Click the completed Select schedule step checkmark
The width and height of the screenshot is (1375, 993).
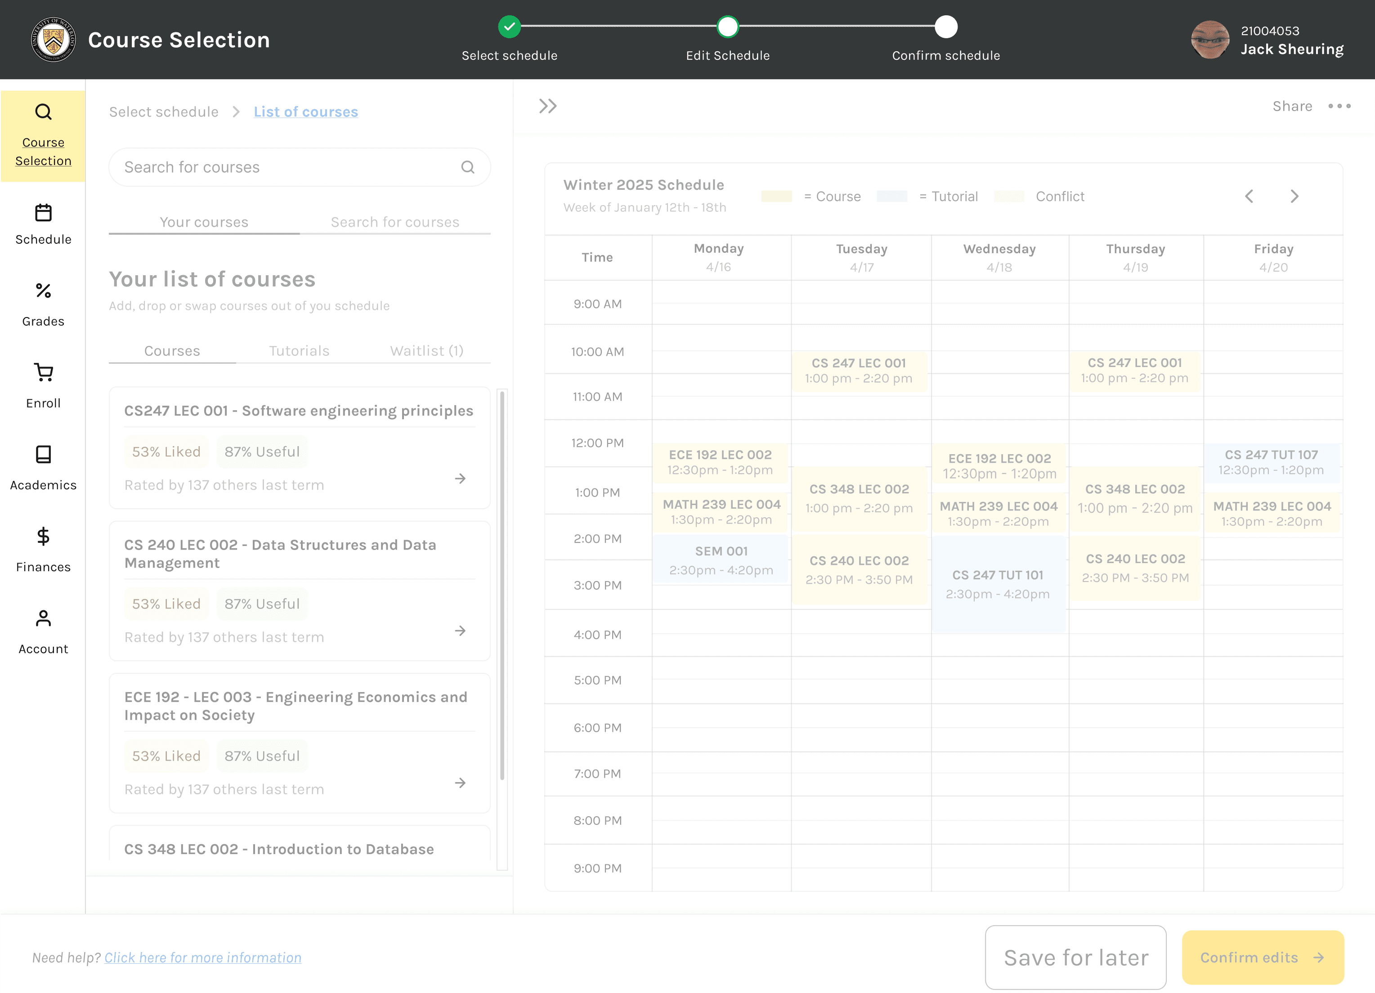click(509, 27)
